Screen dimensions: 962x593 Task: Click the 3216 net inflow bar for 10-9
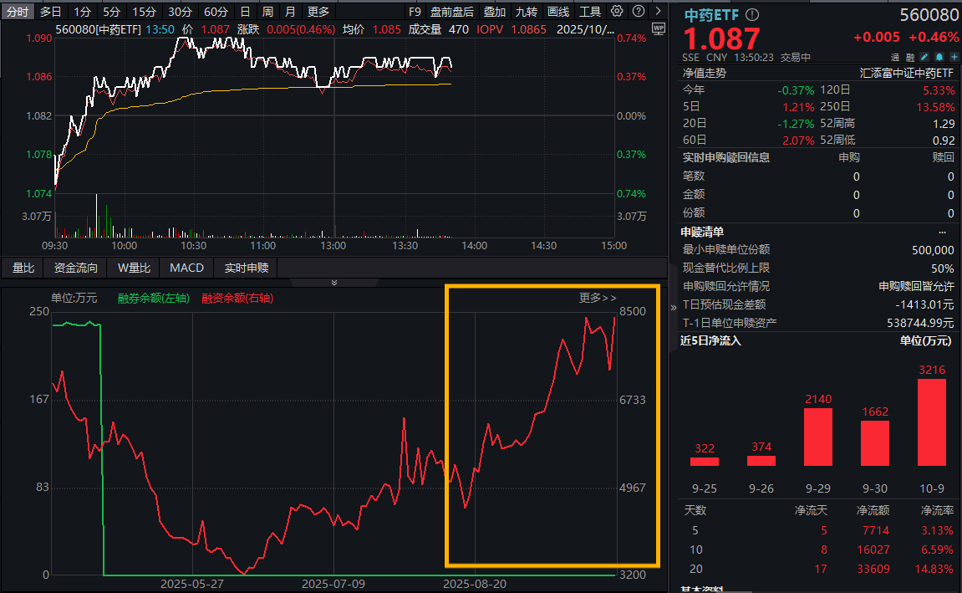click(932, 423)
